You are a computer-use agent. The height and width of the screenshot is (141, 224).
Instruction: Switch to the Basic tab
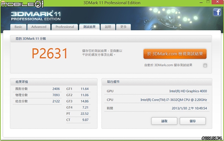[x=18, y=27]
